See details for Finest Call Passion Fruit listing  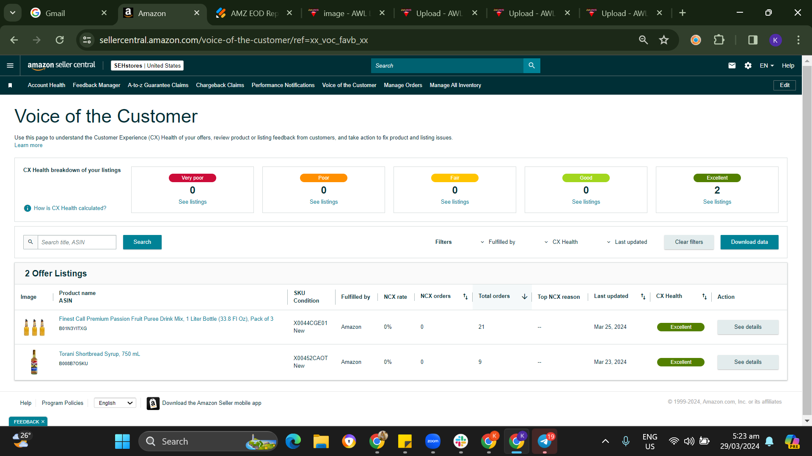tap(748, 327)
